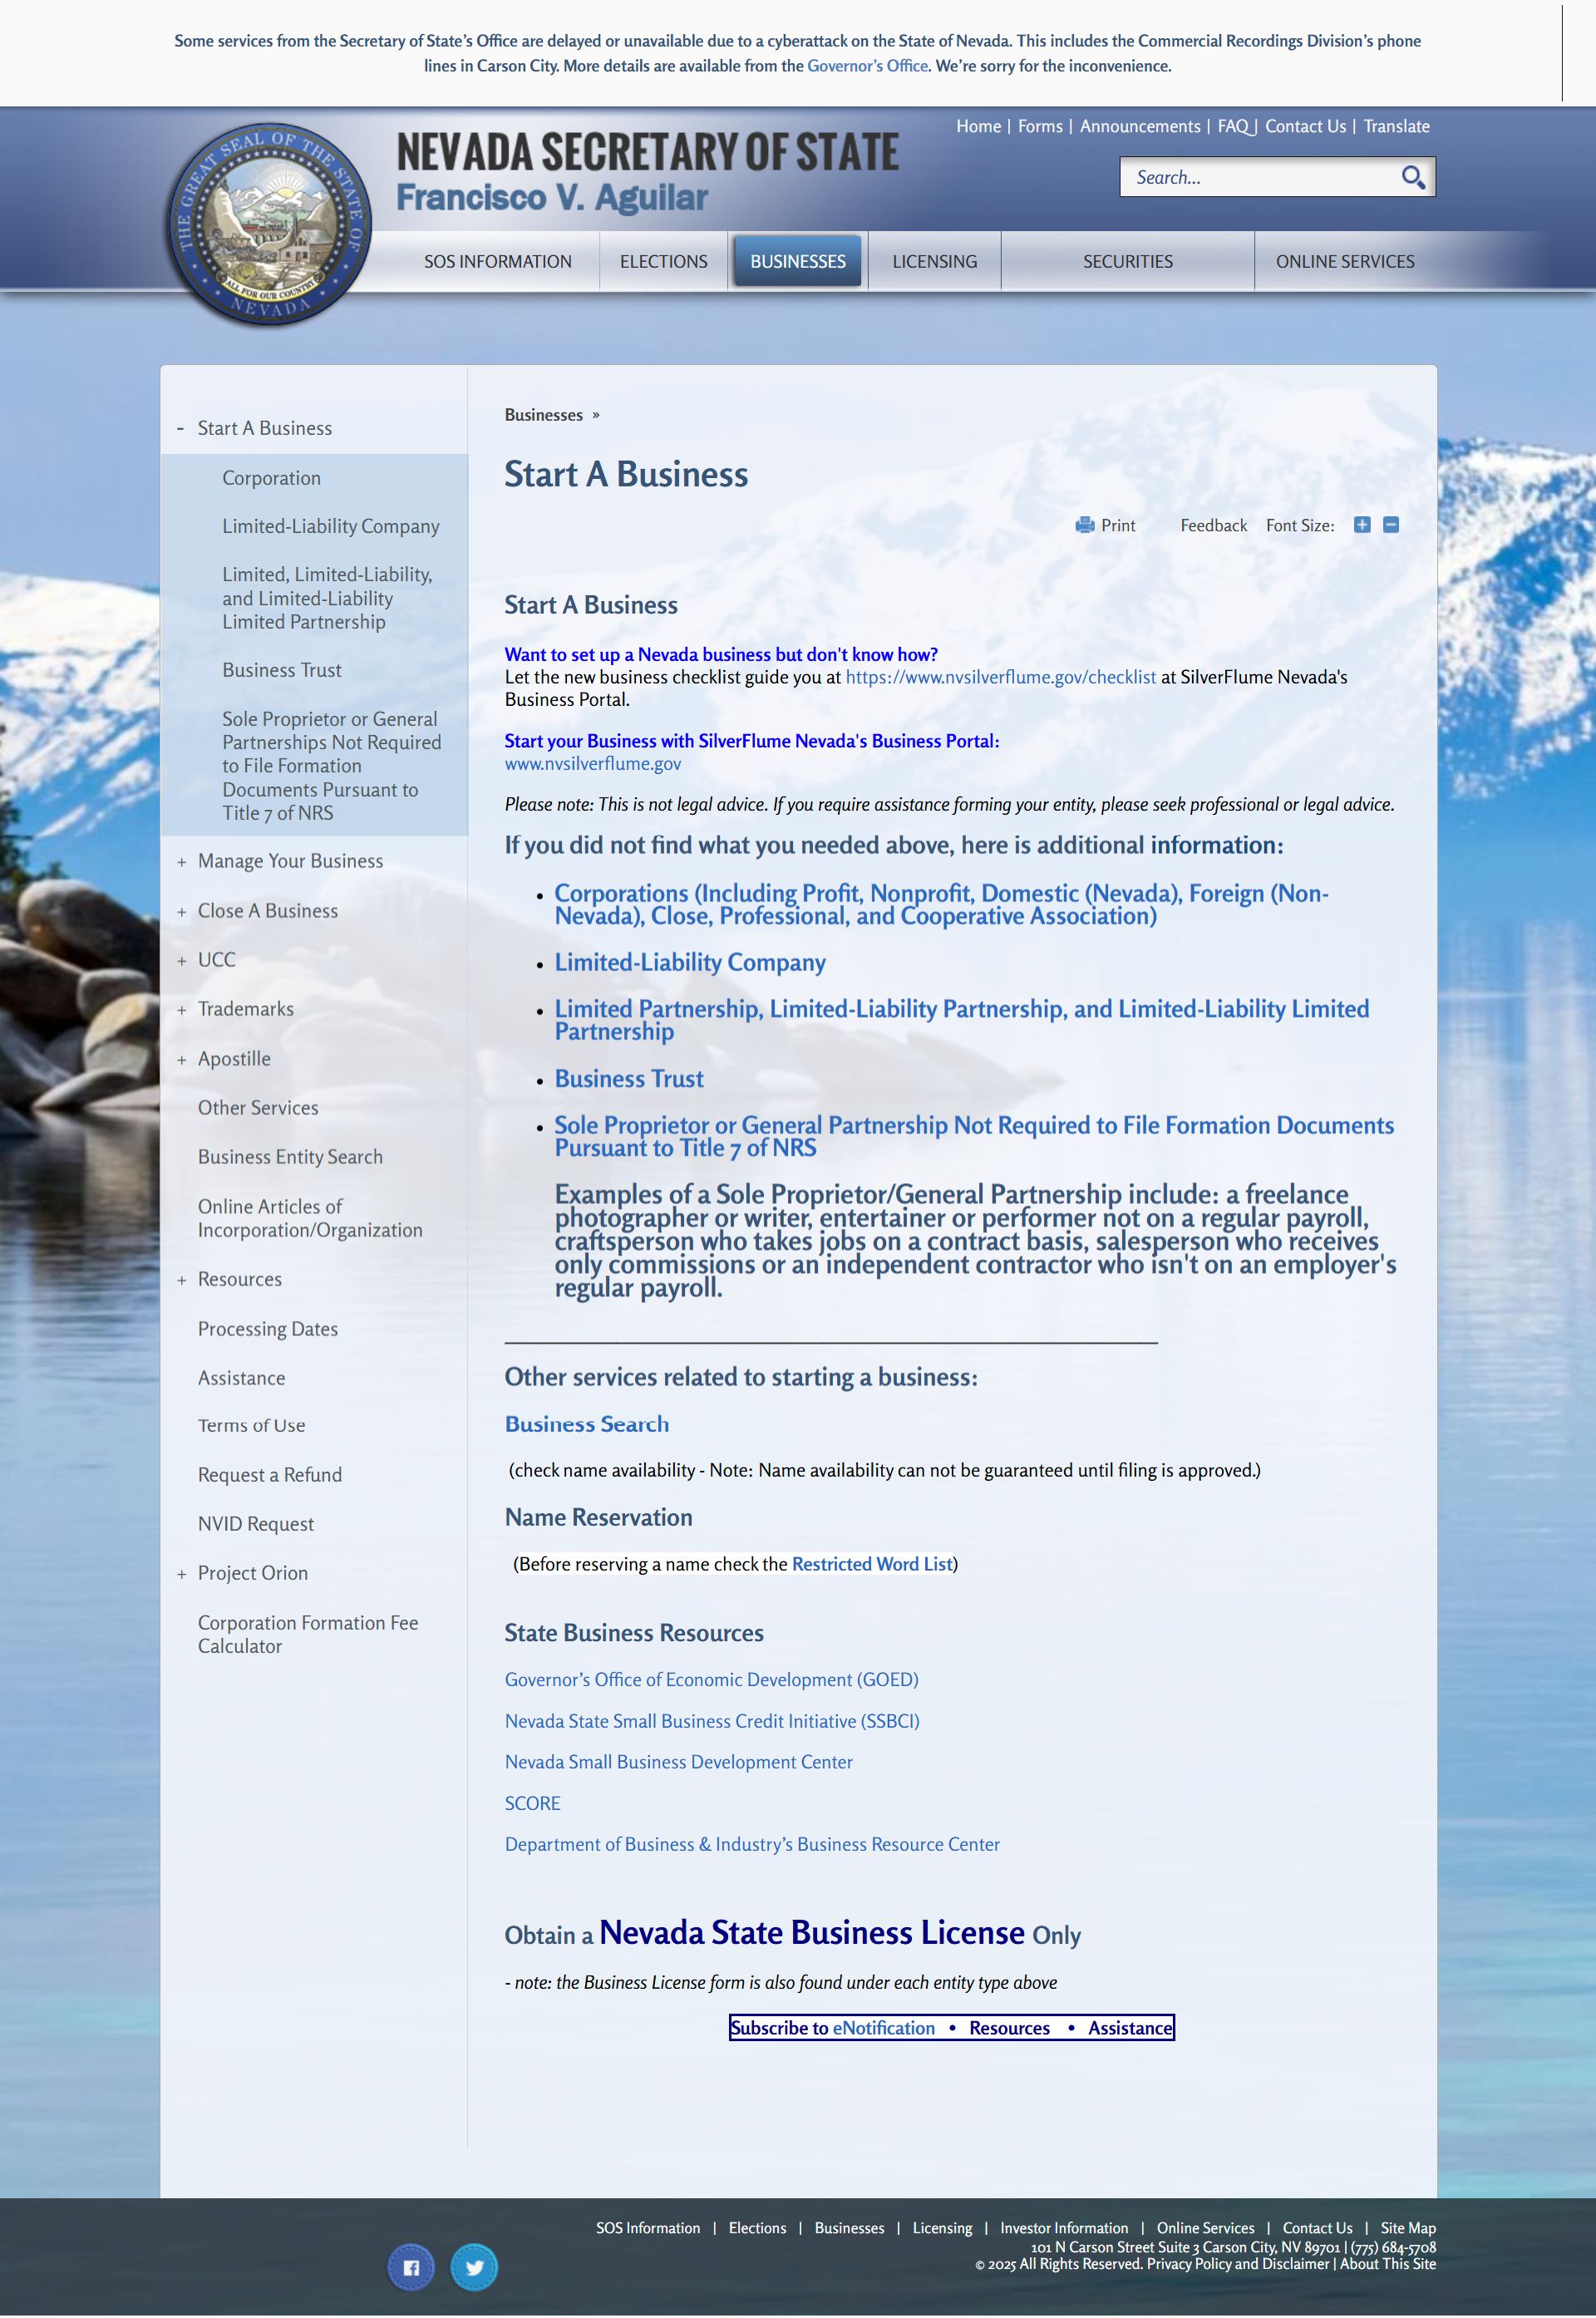Open the ONLINE SERVICES navigation tab
1596x2318 pixels.
[x=1344, y=261]
